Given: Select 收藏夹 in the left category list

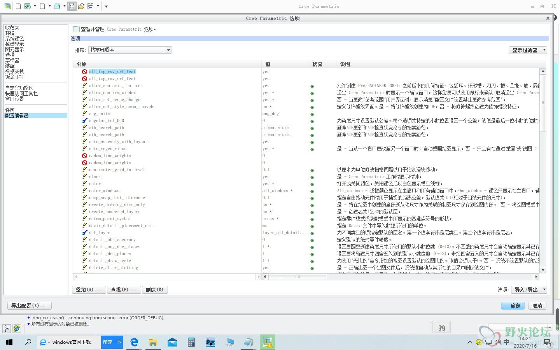Looking at the screenshot, I should pyautogui.click(x=12, y=28).
